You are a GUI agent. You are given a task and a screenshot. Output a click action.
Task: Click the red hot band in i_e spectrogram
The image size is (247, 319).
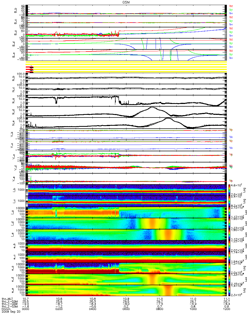click(x=168, y=235)
